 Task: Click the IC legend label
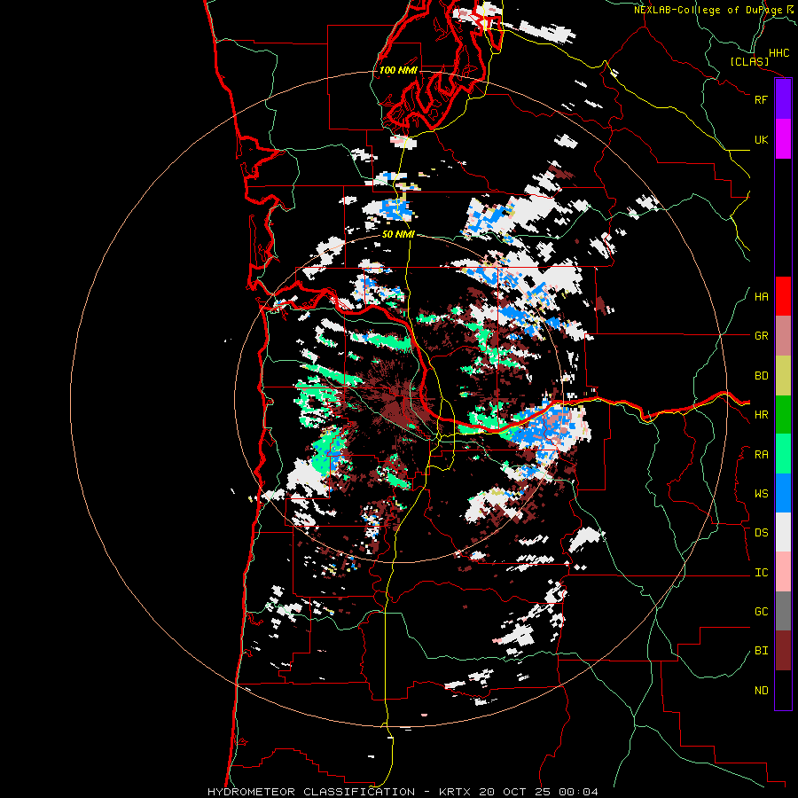point(762,573)
